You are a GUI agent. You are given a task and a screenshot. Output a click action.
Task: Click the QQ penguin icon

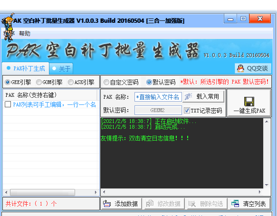coord(240,68)
